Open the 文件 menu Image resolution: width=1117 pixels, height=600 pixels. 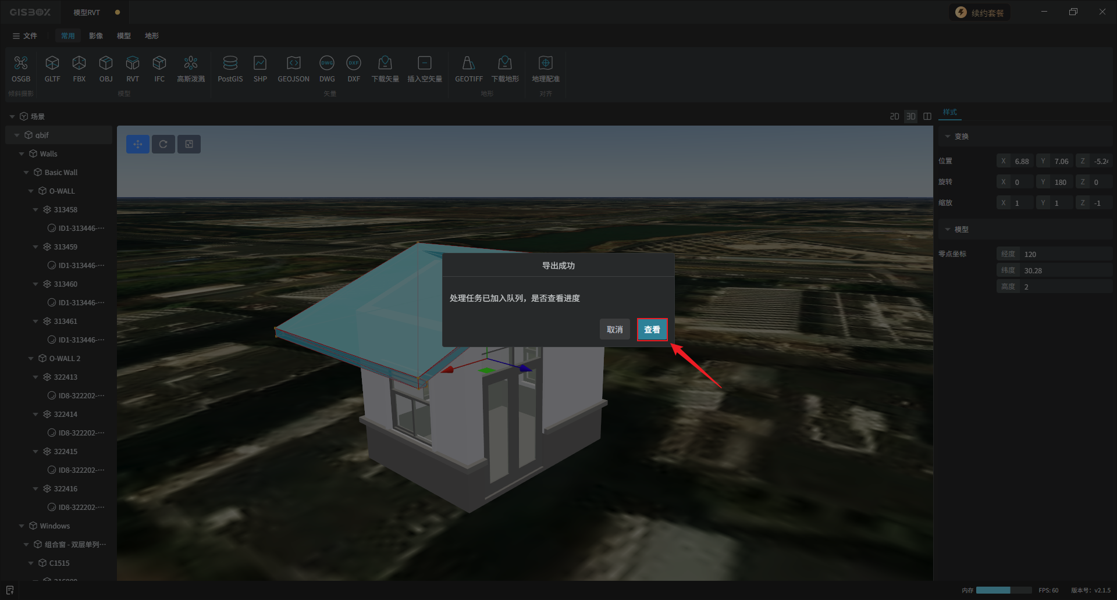[x=25, y=36]
